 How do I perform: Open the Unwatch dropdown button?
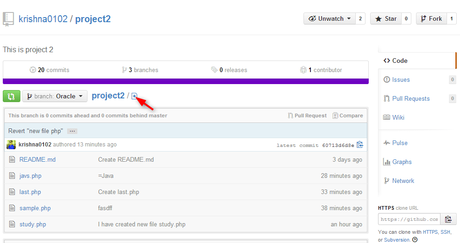pyautogui.click(x=329, y=19)
